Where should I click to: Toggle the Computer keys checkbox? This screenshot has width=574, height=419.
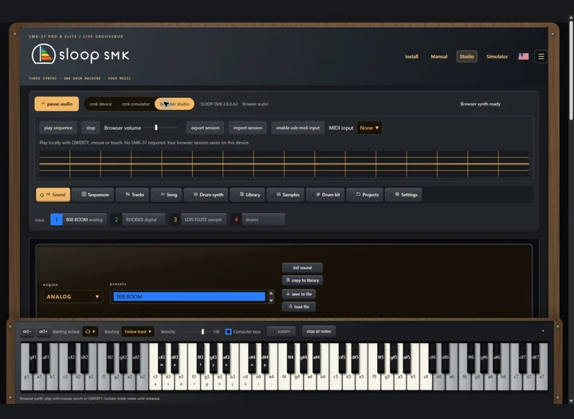(229, 332)
